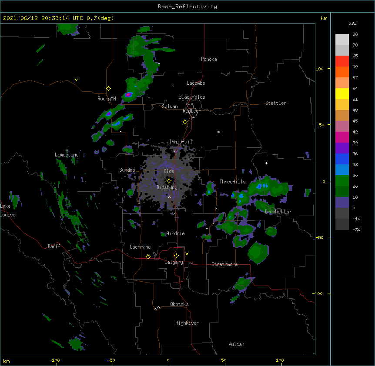Pick the light blue 33 dBZ legend swatch
Image resolution: width=375 pixels, height=366 pixels.
[342, 170]
